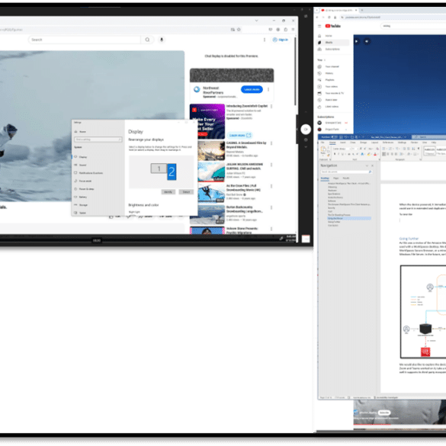446x446 pixels.
Task: Switch to the Mailings tab in Word
Action: 402,143
